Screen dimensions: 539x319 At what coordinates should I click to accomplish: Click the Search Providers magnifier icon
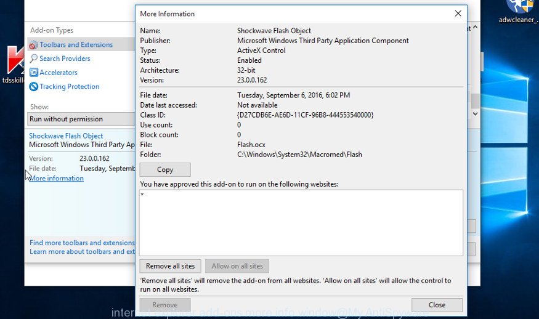[x=33, y=59]
